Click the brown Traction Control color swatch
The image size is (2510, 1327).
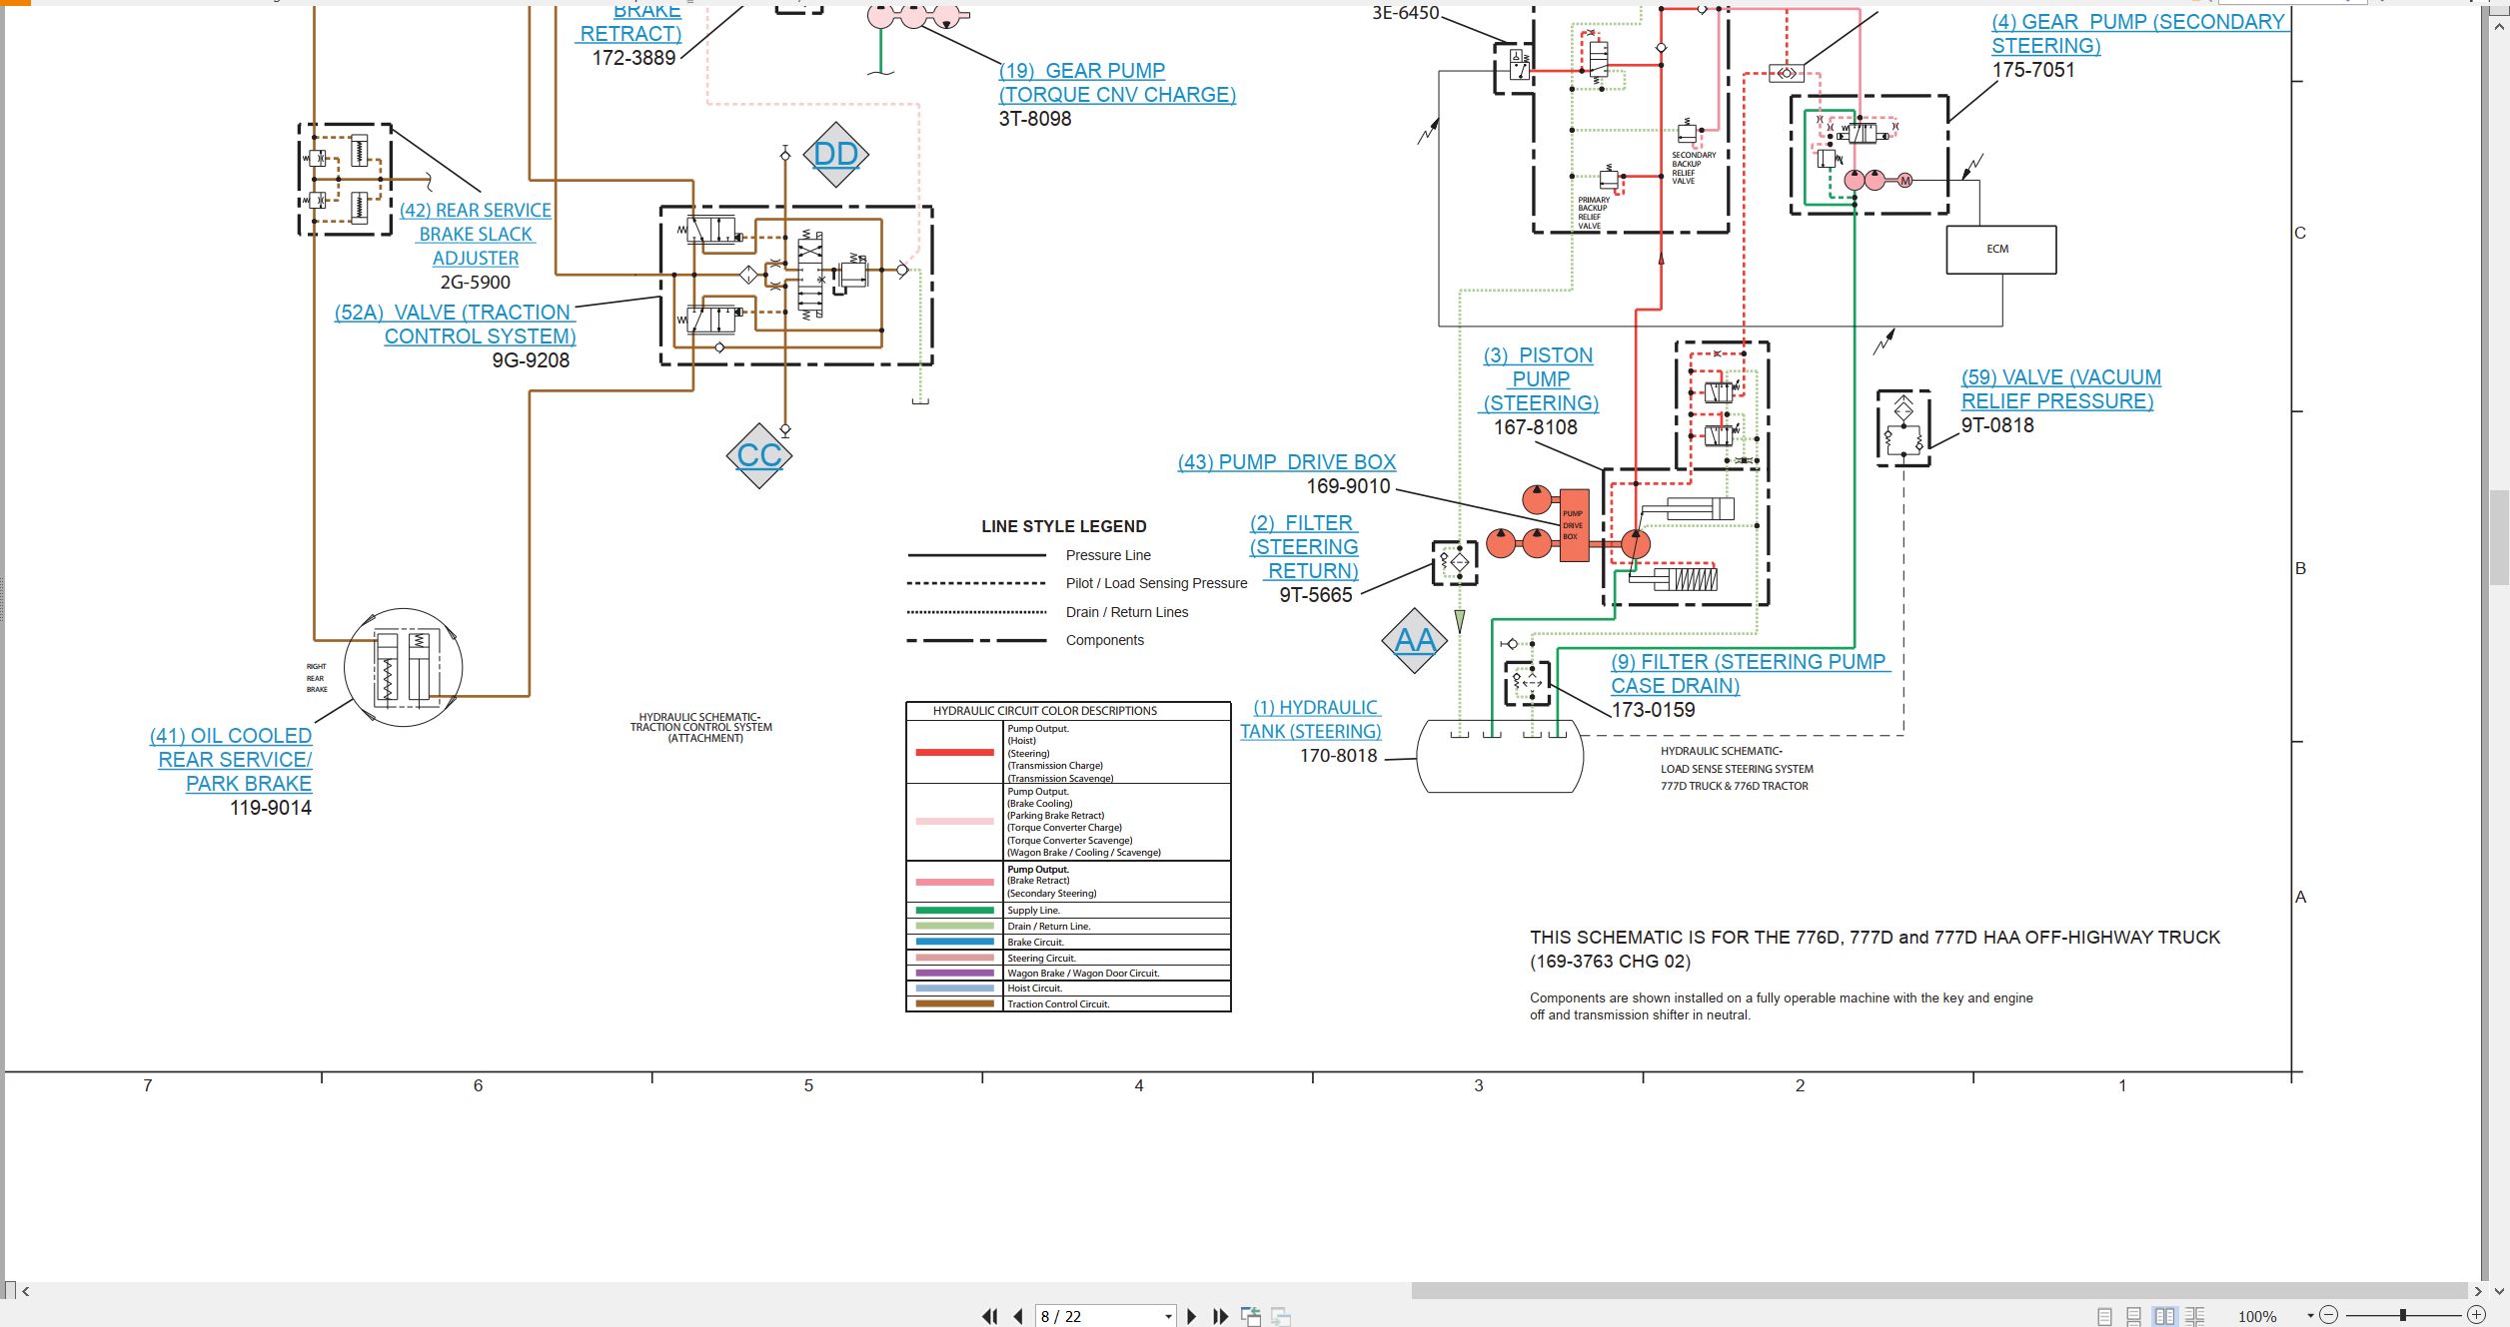955,1004
